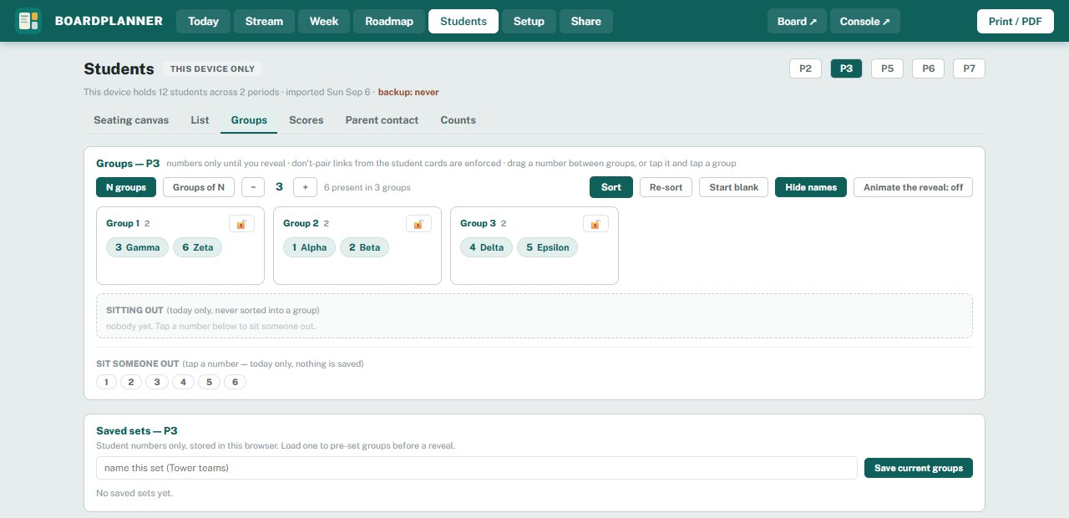This screenshot has width=1069, height=518.
Task: Select the Groups tab
Action: tap(249, 120)
